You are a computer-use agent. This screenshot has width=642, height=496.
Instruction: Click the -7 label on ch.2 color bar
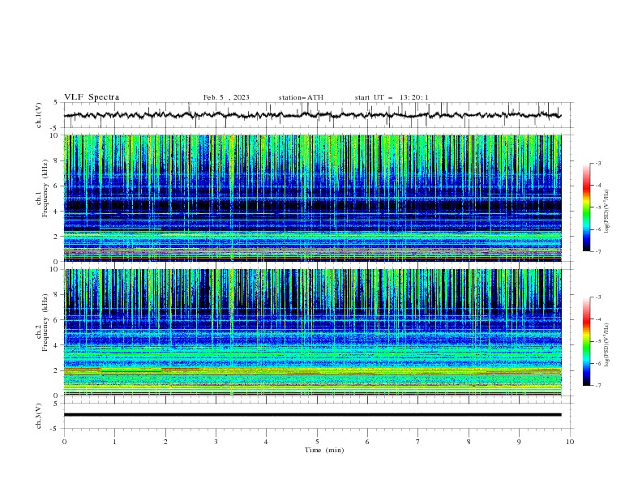coord(597,386)
